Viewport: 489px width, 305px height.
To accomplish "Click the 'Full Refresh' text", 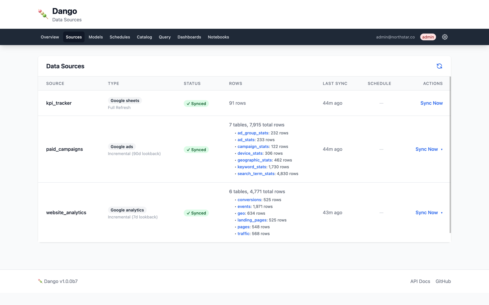I will click(119, 108).
